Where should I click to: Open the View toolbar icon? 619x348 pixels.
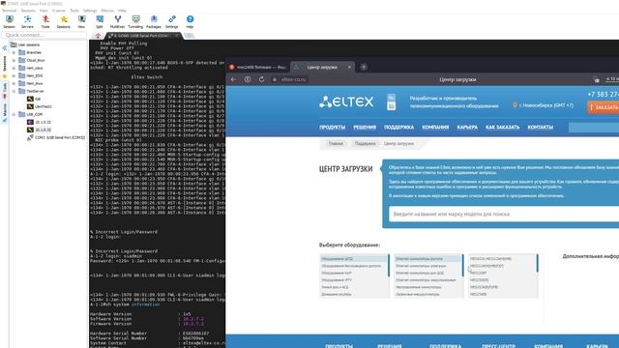click(81, 21)
